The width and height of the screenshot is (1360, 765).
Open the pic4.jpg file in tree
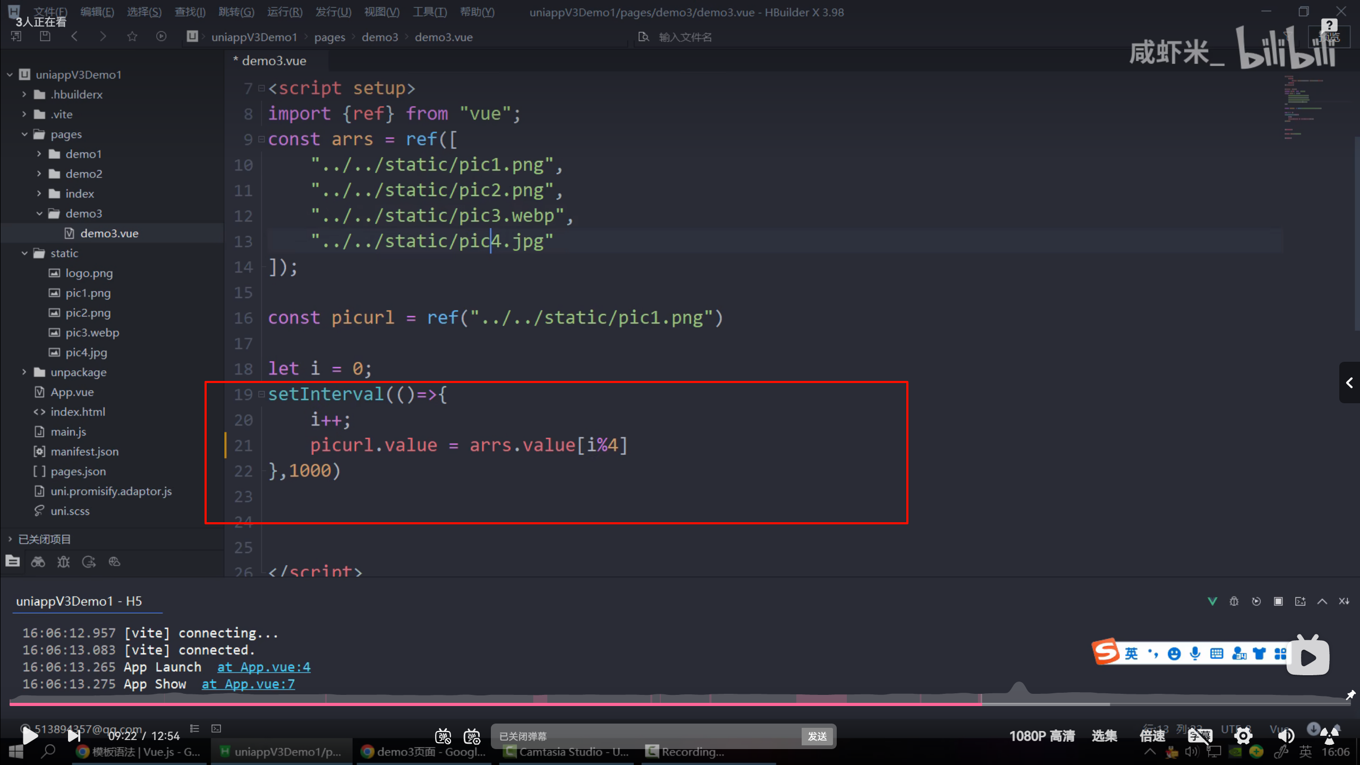coord(86,352)
